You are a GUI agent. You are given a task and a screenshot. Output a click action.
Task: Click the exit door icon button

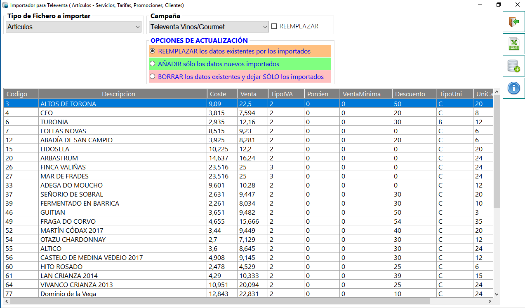coord(513,22)
